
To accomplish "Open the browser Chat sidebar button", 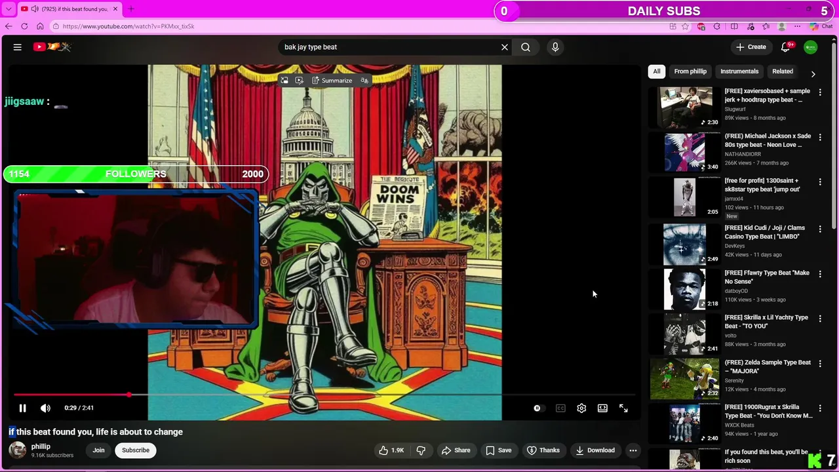I will (x=820, y=26).
